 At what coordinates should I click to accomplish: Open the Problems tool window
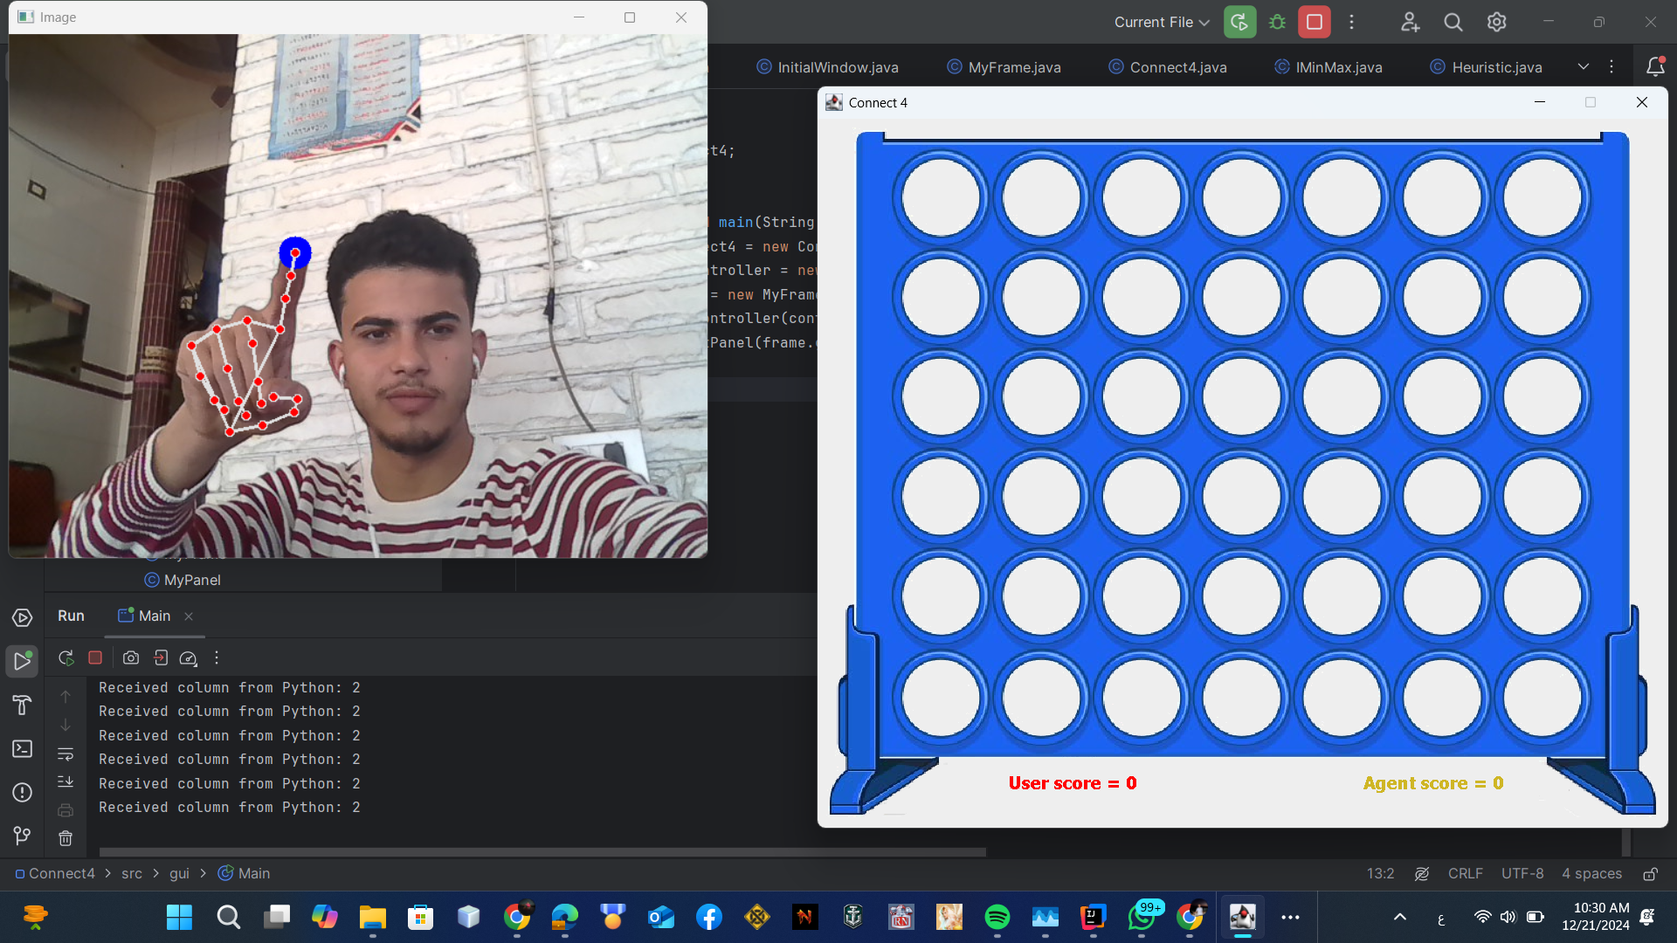(22, 793)
